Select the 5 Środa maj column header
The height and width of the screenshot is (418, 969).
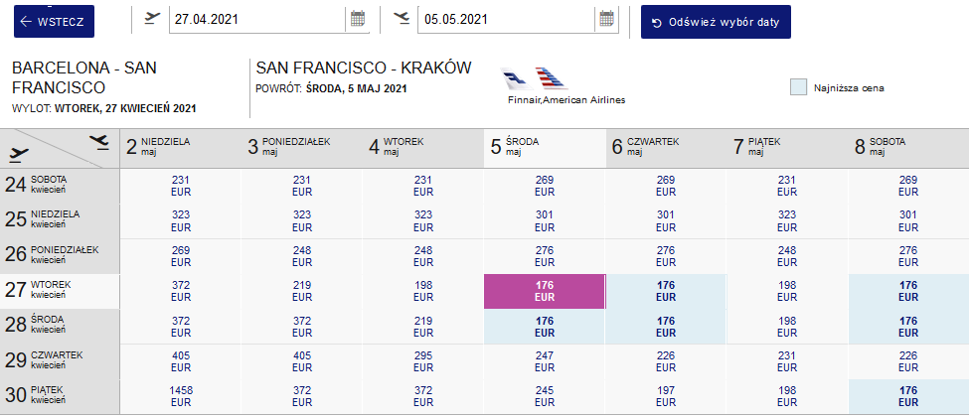point(545,148)
